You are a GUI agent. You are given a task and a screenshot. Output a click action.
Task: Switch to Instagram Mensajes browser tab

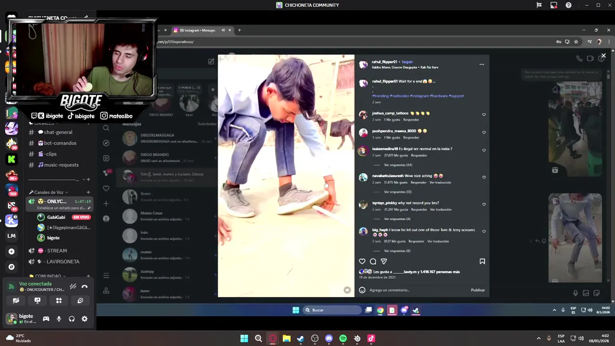[x=198, y=30]
